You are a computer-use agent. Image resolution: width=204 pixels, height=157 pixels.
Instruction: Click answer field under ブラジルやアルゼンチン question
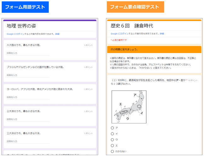28,75
